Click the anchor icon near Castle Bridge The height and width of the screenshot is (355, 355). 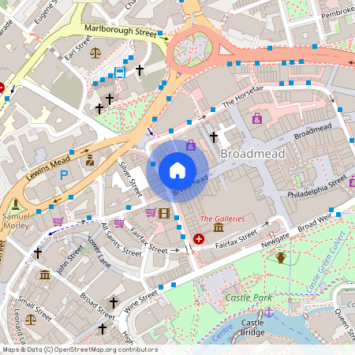269,312
